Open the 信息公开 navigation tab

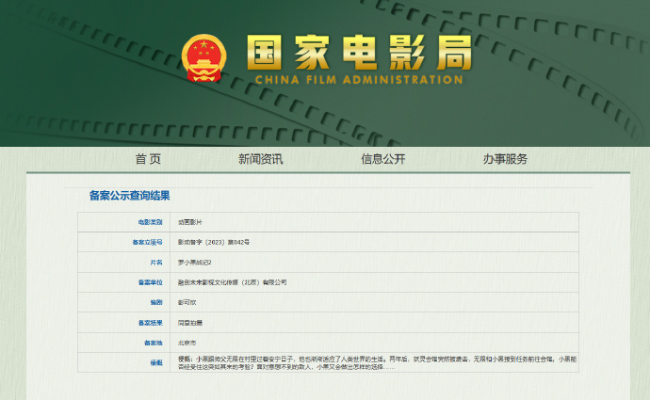(x=383, y=159)
